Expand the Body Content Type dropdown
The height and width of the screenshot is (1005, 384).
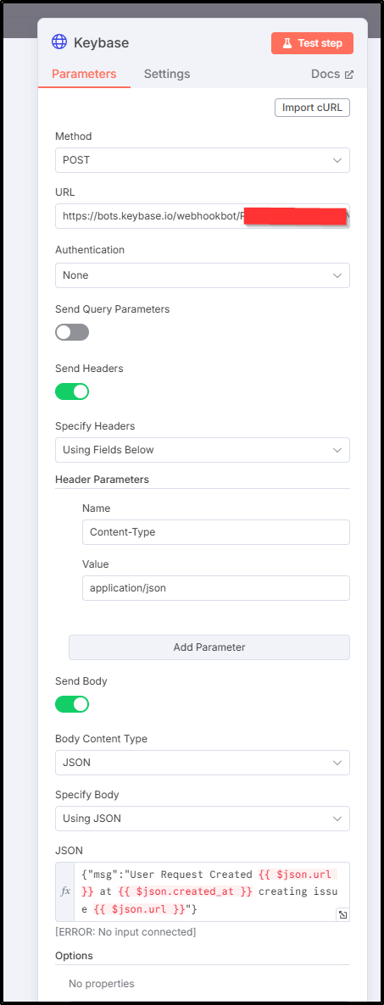203,763
